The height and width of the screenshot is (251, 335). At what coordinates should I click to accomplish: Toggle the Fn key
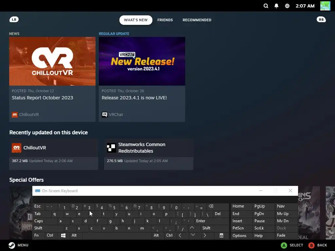tap(39, 235)
